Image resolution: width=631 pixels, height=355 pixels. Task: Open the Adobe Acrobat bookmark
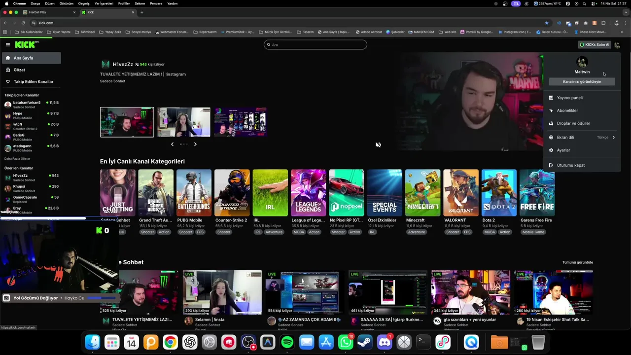tap(369, 32)
